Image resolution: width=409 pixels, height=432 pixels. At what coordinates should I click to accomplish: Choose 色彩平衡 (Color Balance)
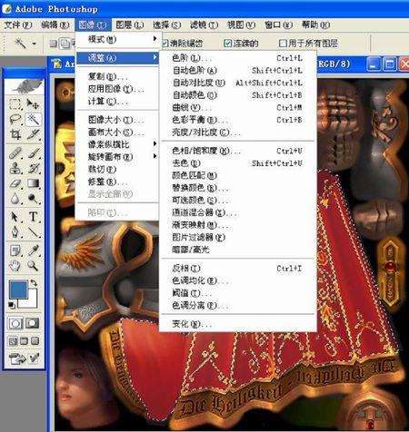click(x=238, y=120)
